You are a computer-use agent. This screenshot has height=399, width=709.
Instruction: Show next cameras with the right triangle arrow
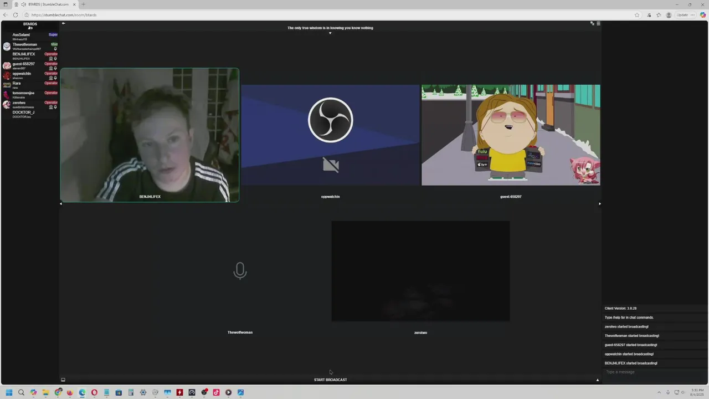click(599, 204)
